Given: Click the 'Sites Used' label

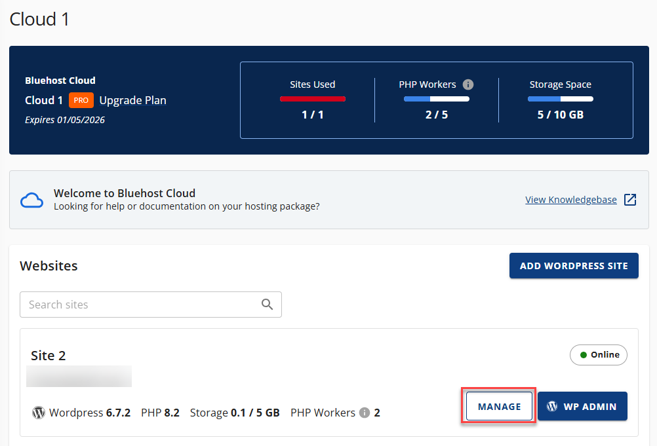Looking at the screenshot, I should point(313,84).
